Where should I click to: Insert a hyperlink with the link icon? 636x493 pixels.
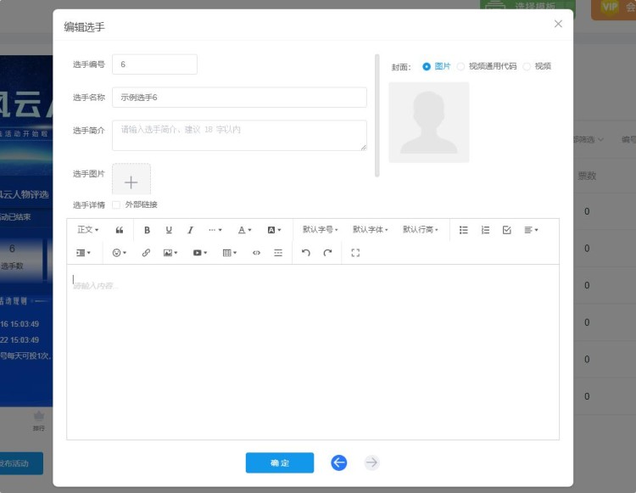(x=146, y=253)
